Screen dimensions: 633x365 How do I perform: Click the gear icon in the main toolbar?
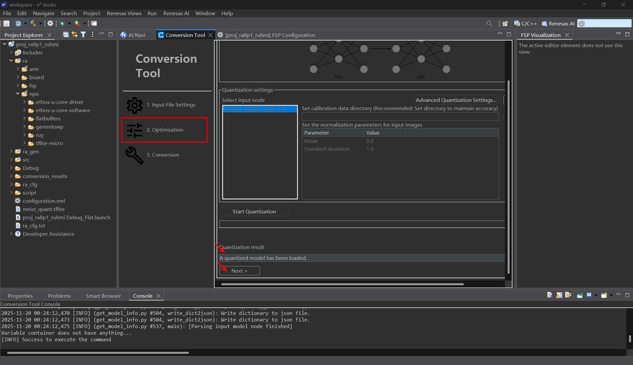click(x=50, y=23)
